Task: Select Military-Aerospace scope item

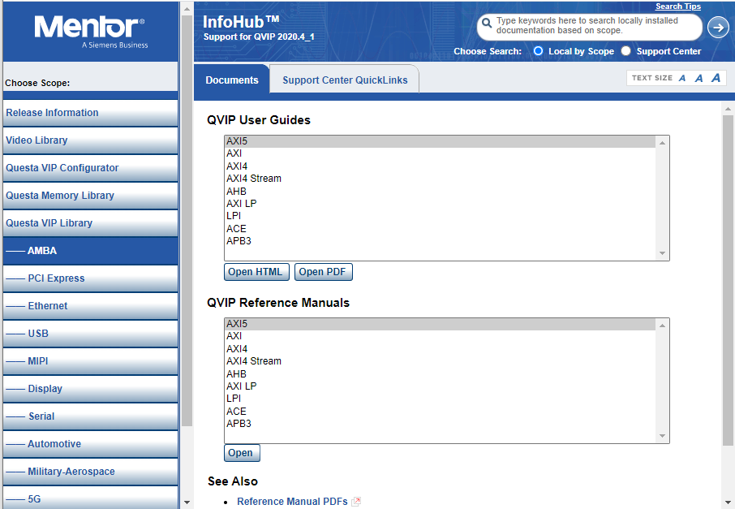Action: [90, 472]
